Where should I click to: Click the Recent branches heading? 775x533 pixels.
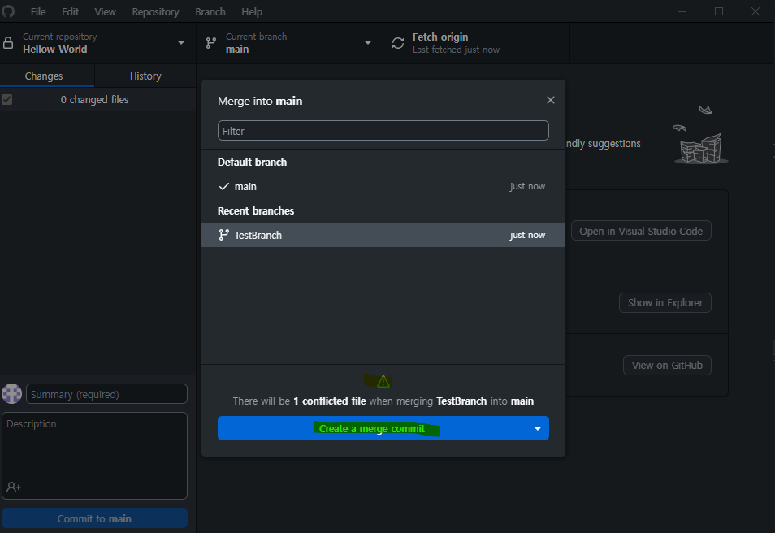point(256,210)
